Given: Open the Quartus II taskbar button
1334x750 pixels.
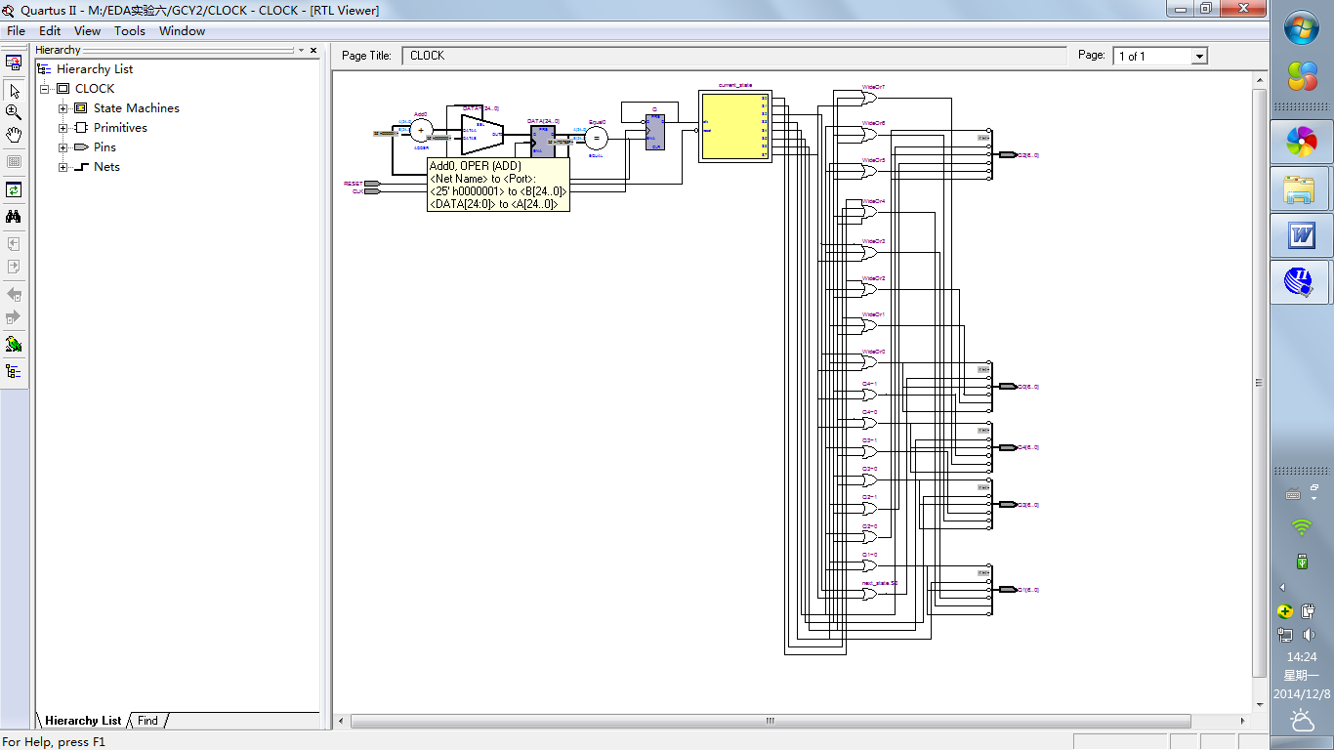Looking at the screenshot, I should [1302, 282].
